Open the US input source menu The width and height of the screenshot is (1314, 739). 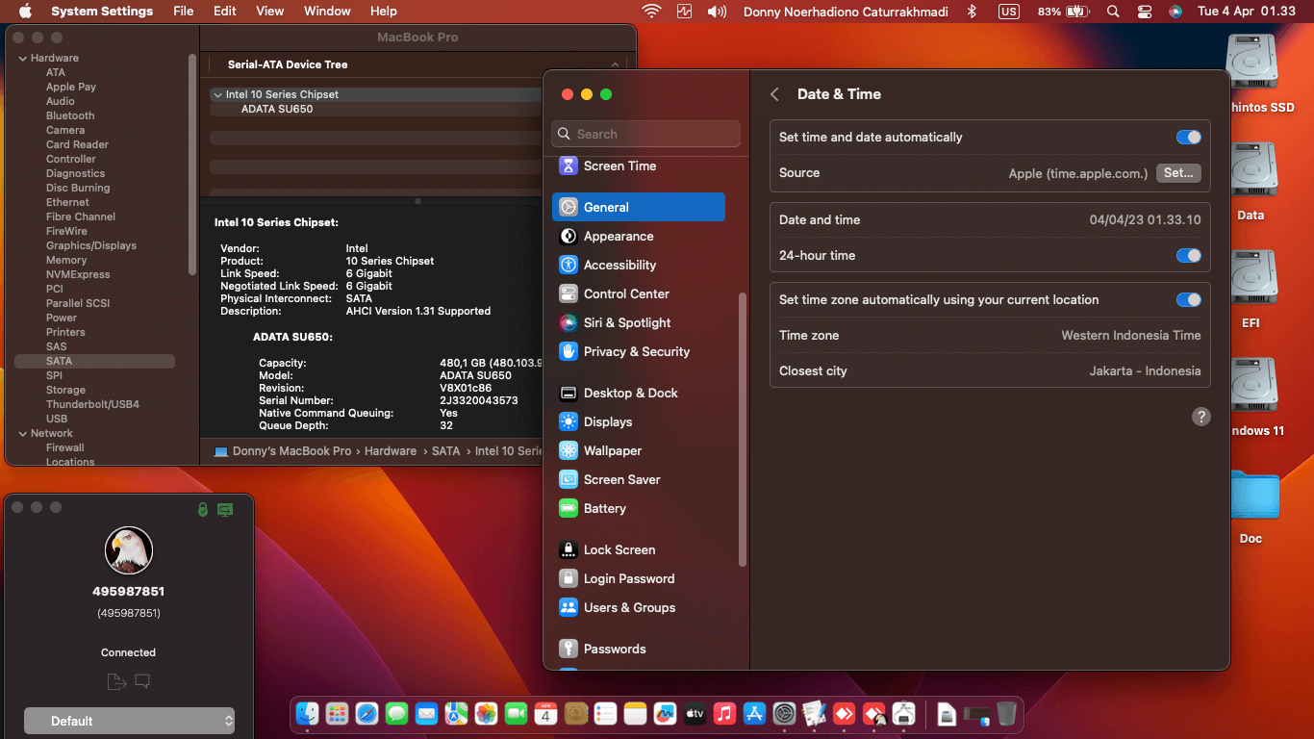[x=1008, y=12]
